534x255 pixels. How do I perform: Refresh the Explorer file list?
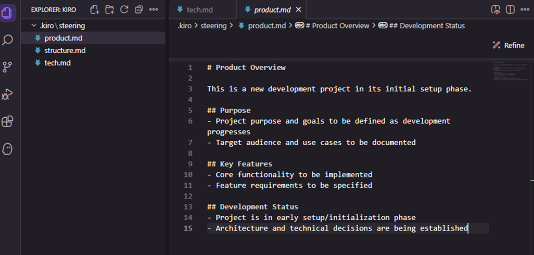point(124,9)
